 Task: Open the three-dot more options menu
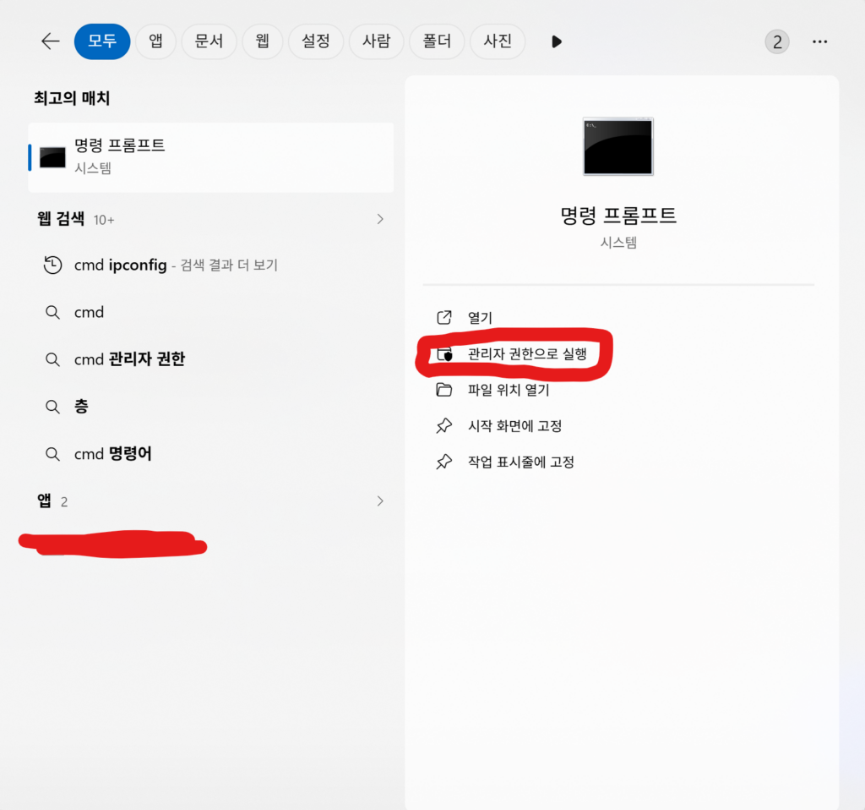point(819,42)
